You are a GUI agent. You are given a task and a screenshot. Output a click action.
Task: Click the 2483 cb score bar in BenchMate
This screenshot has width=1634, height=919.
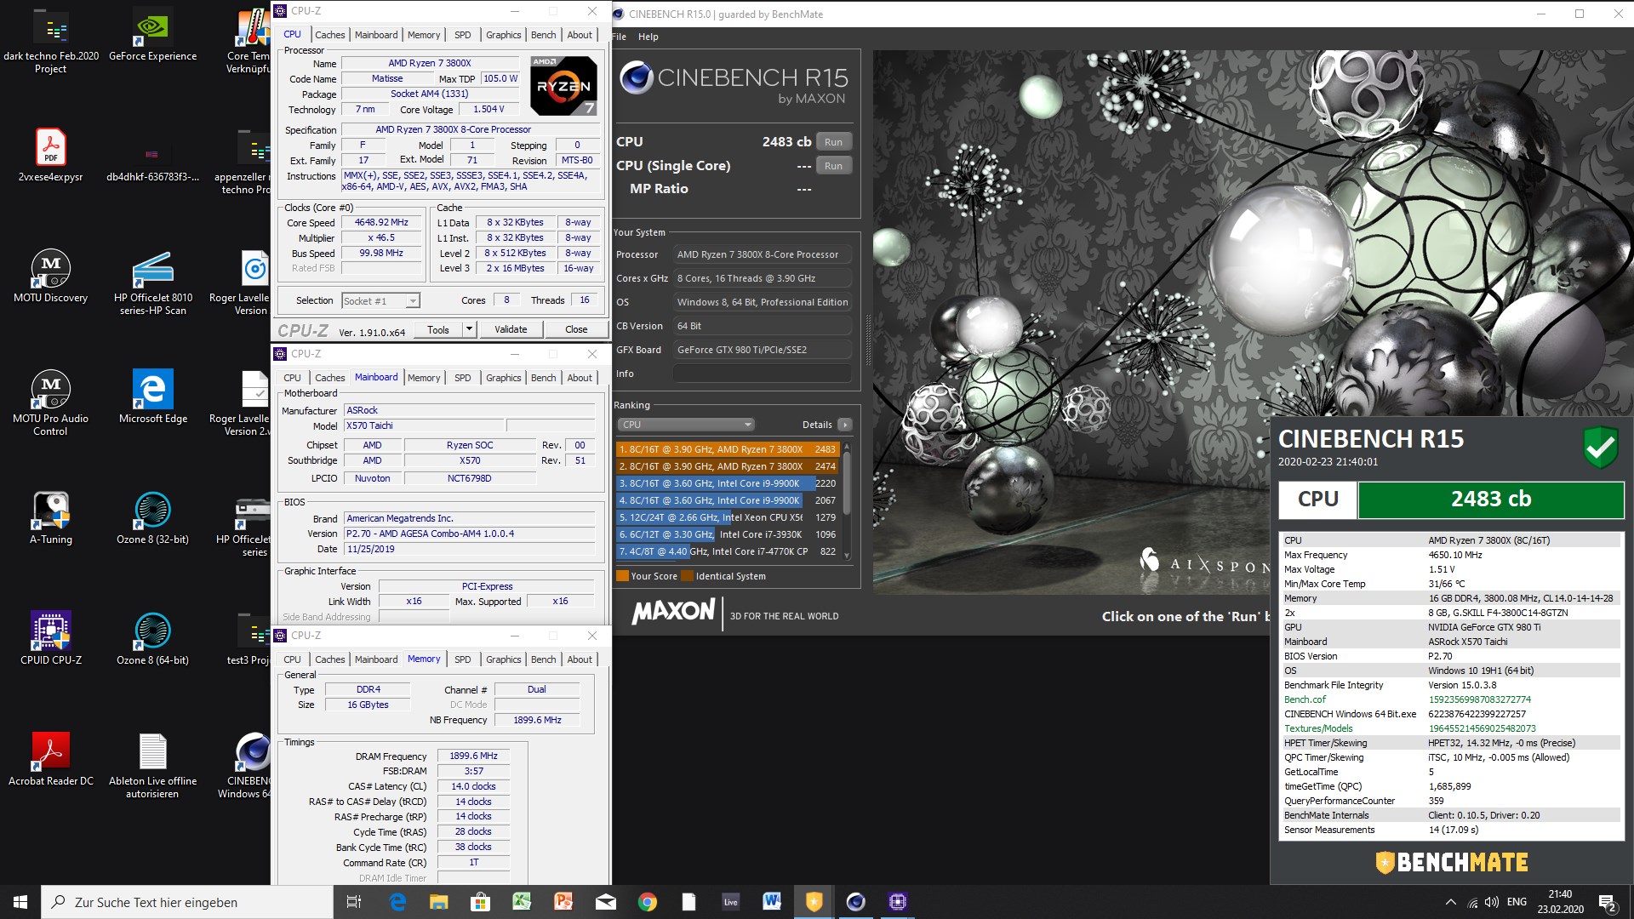(x=1491, y=499)
